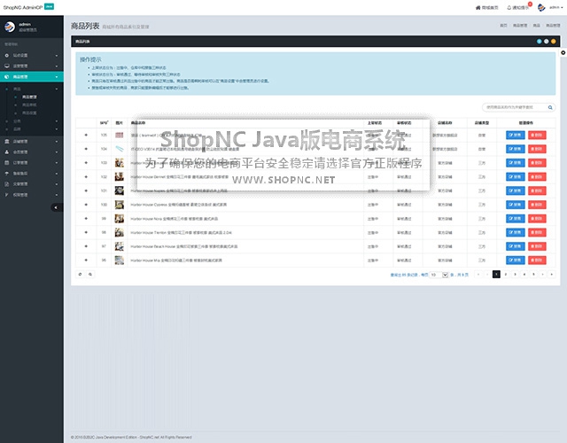Click the umbrella icon in sidebar
Screen dimensions: 567x443
point(6,174)
